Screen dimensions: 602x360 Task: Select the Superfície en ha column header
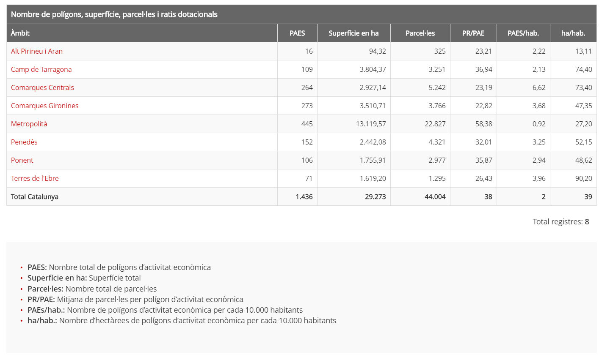(353, 33)
